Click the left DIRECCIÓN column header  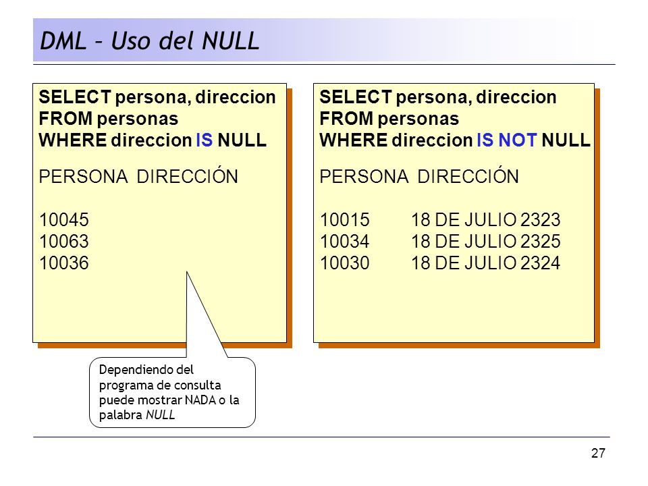[187, 175]
